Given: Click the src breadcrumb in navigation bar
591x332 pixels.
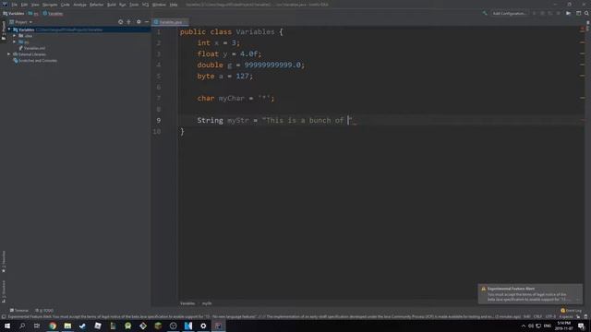Looking at the screenshot, I should click(x=33, y=13).
